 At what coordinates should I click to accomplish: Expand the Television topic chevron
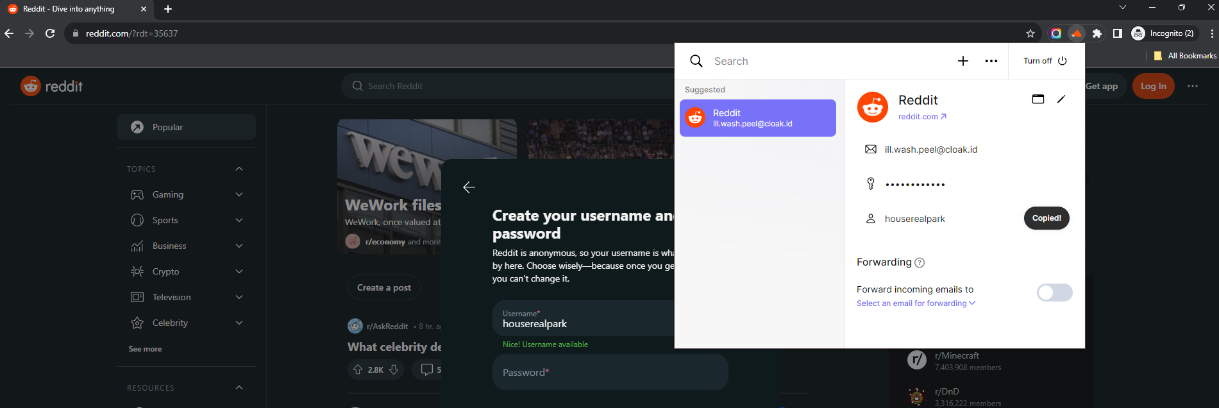coord(239,297)
